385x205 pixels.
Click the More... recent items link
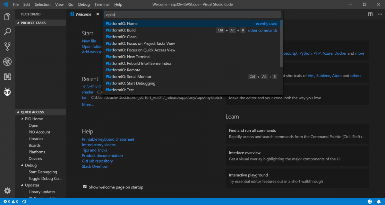[88, 104]
